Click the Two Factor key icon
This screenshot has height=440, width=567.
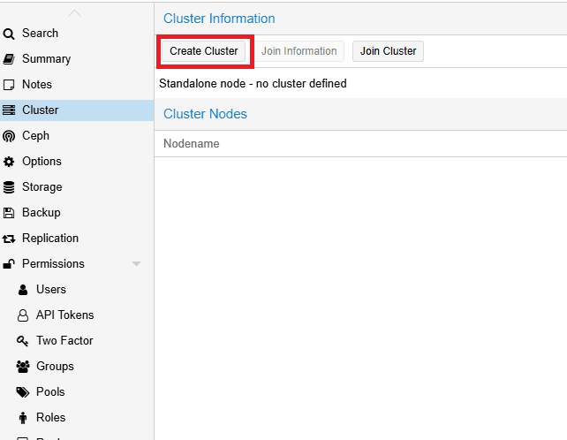pyautogui.click(x=22, y=341)
